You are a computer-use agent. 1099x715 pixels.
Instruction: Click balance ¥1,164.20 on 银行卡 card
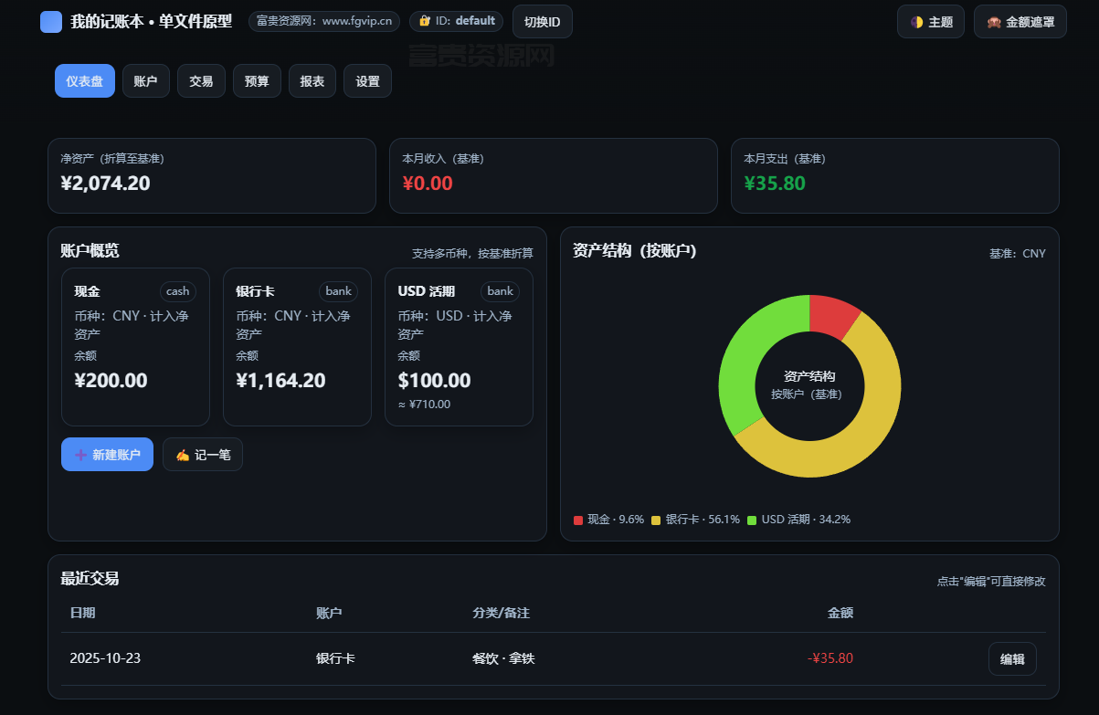coord(280,381)
